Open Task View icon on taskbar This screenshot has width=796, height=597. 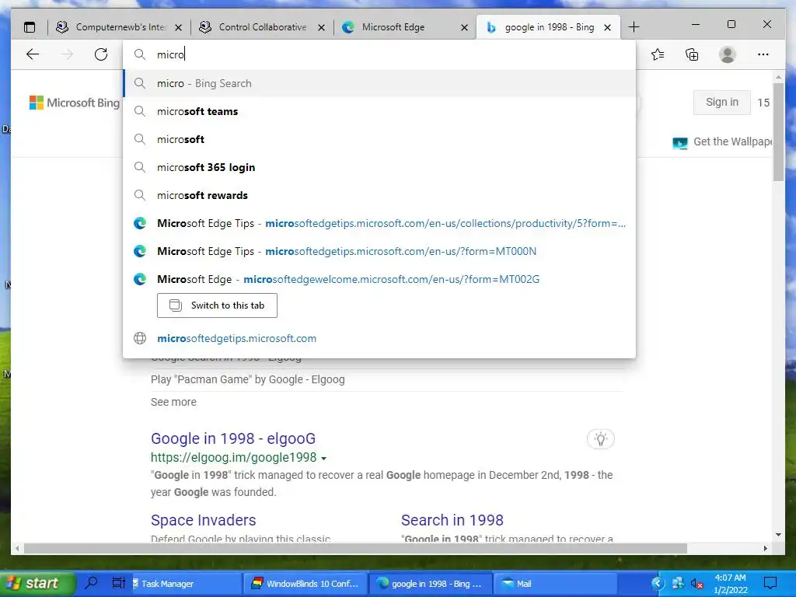pyautogui.click(x=118, y=583)
